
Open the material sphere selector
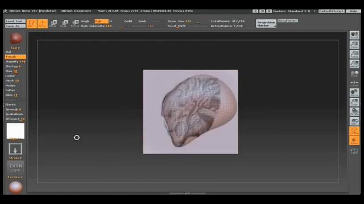click(15, 187)
